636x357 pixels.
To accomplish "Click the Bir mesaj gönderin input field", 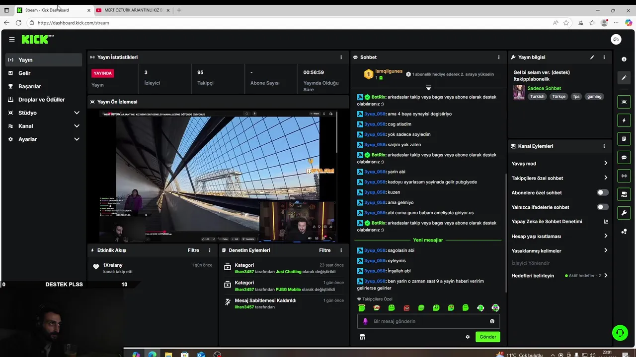I will pos(428,321).
